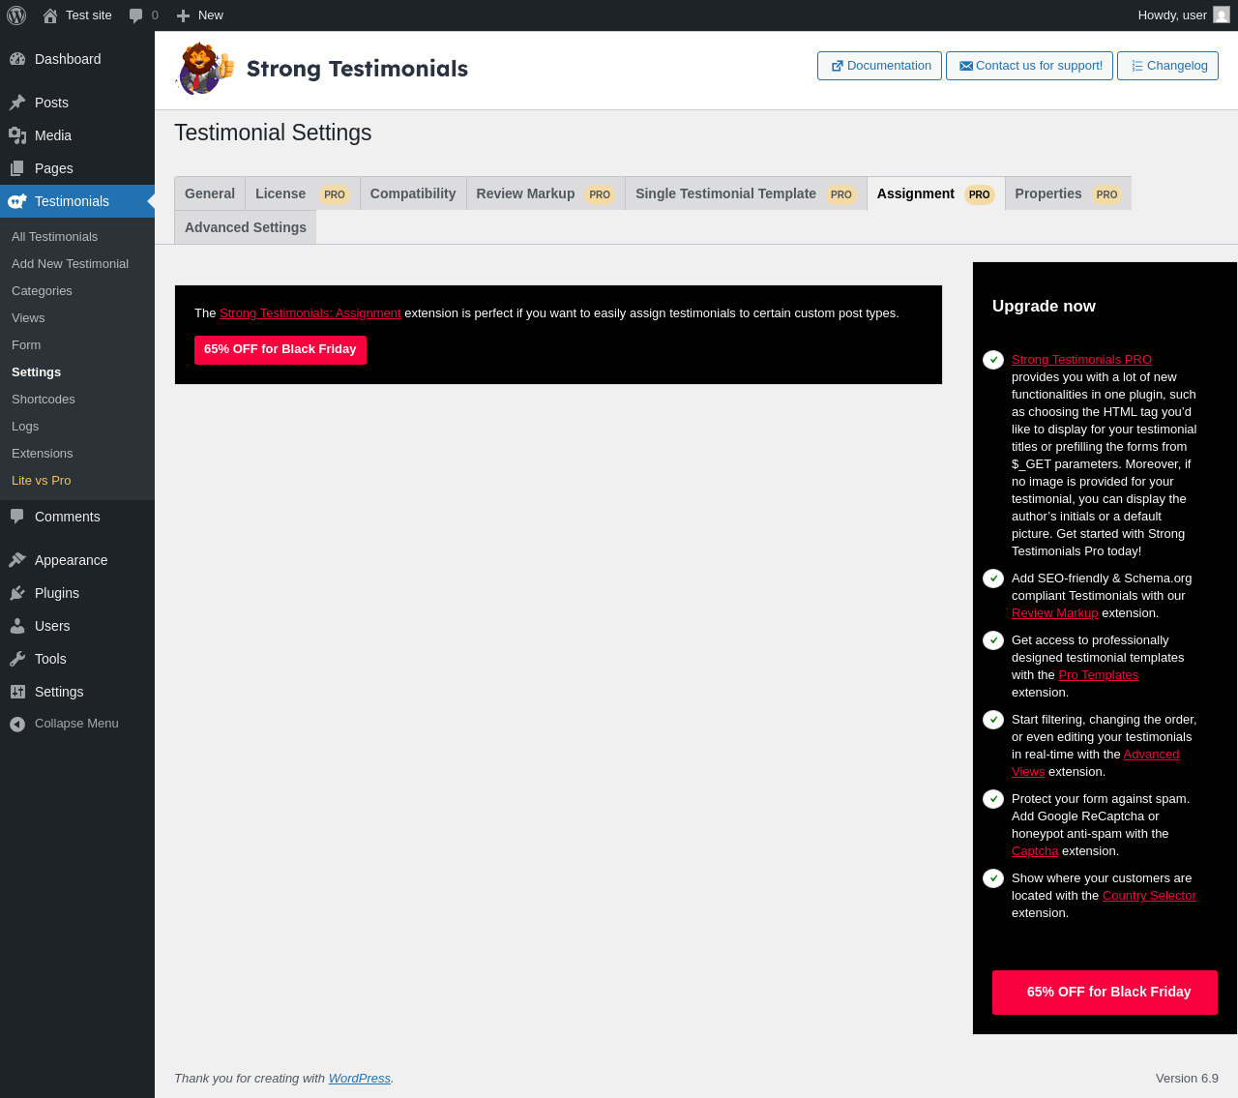Switch to Single Testimonial Template tab

[746, 193]
